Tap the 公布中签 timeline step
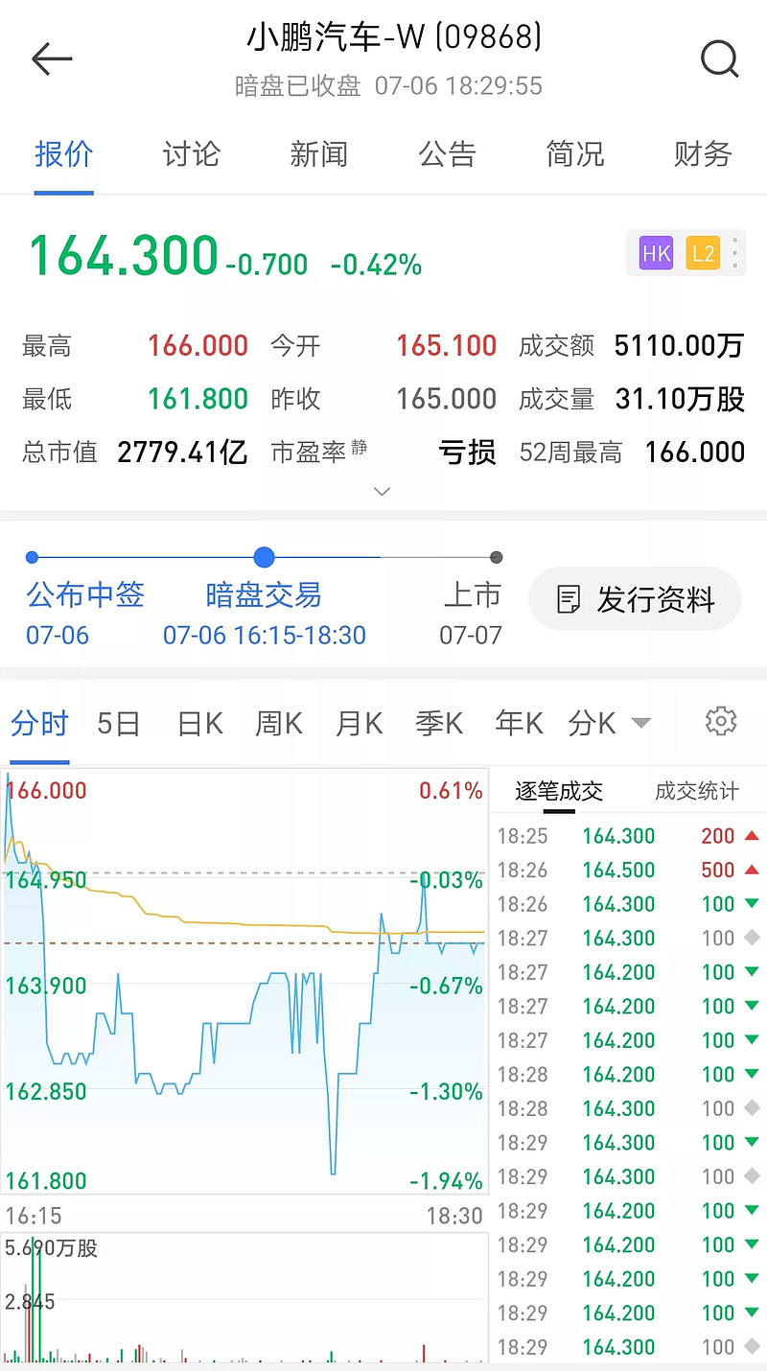The width and height of the screenshot is (767, 1371). [85, 612]
